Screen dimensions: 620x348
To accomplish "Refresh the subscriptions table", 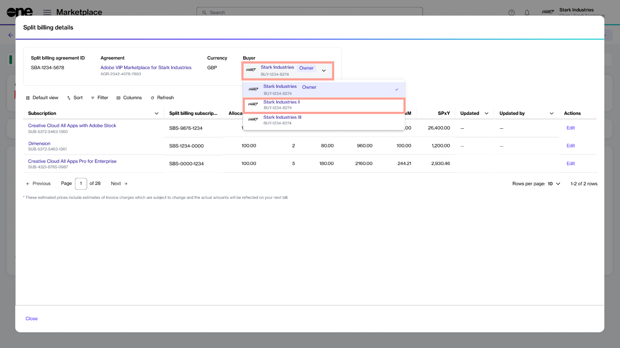I will (x=162, y=98).
